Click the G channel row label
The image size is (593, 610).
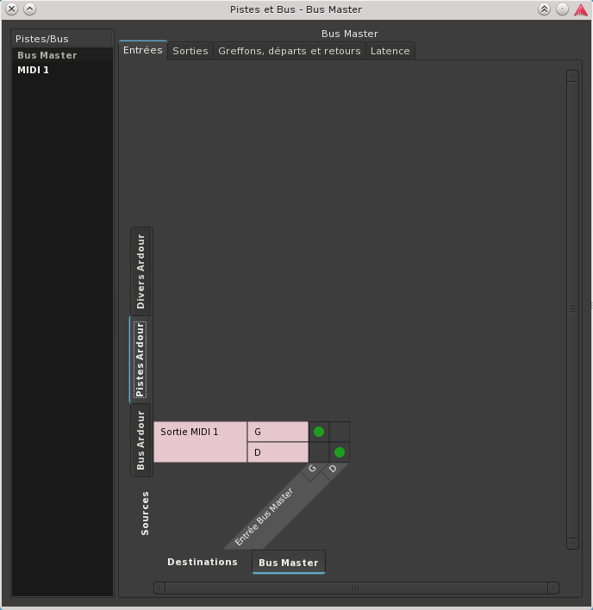pos(278,432)
